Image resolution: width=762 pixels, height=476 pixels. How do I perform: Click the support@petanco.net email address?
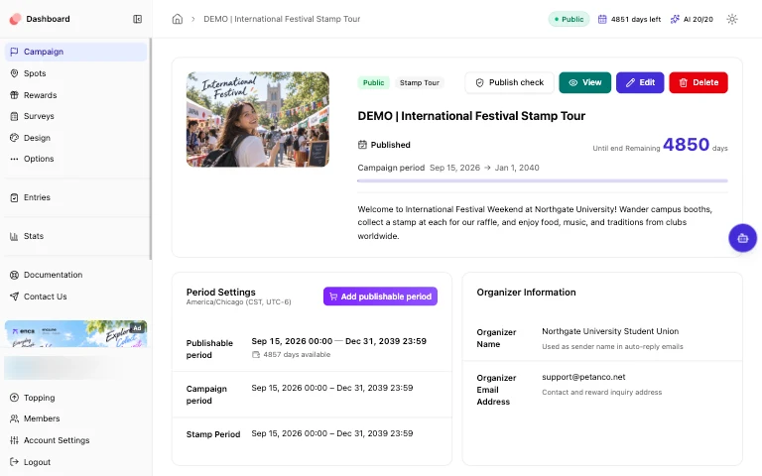coord(583,377)
